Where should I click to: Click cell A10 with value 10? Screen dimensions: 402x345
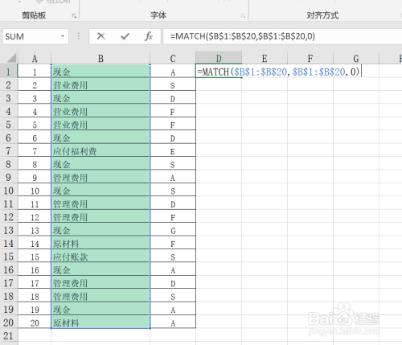coord(35,191)
